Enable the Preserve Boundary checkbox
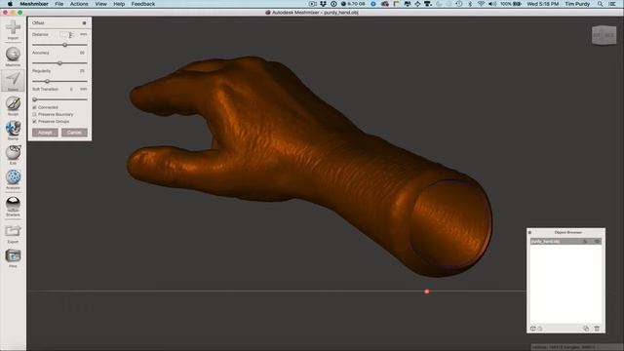Viewport: 624px width, 351px height. [x=35, y=114]
